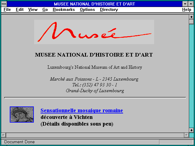The height and width of the screenshot is (146, 195).
Task: Click horizontal scrollbar left arrow
Action: 4,135
